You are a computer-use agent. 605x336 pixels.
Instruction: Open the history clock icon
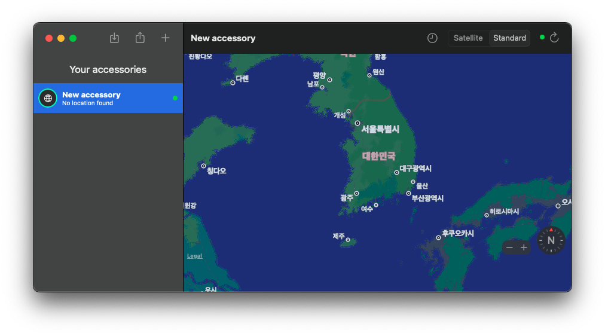point(432,38)
